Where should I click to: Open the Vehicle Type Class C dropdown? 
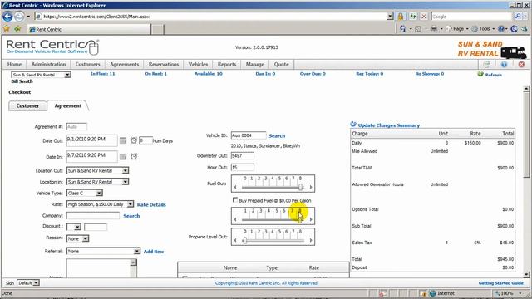99,194
